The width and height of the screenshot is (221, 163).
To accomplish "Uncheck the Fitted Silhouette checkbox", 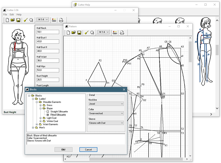I will pos(48,115).
